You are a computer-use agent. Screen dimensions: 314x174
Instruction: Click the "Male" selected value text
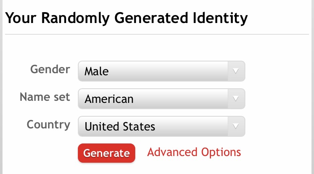coord(96,72)
